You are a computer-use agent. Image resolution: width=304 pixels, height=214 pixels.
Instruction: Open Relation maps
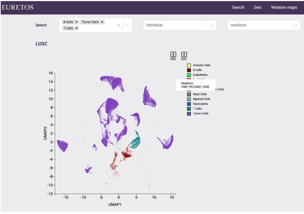pos(284,7)
